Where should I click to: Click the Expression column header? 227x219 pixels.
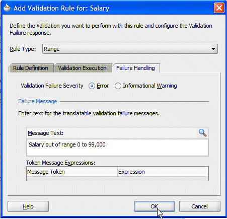point(163,172)
